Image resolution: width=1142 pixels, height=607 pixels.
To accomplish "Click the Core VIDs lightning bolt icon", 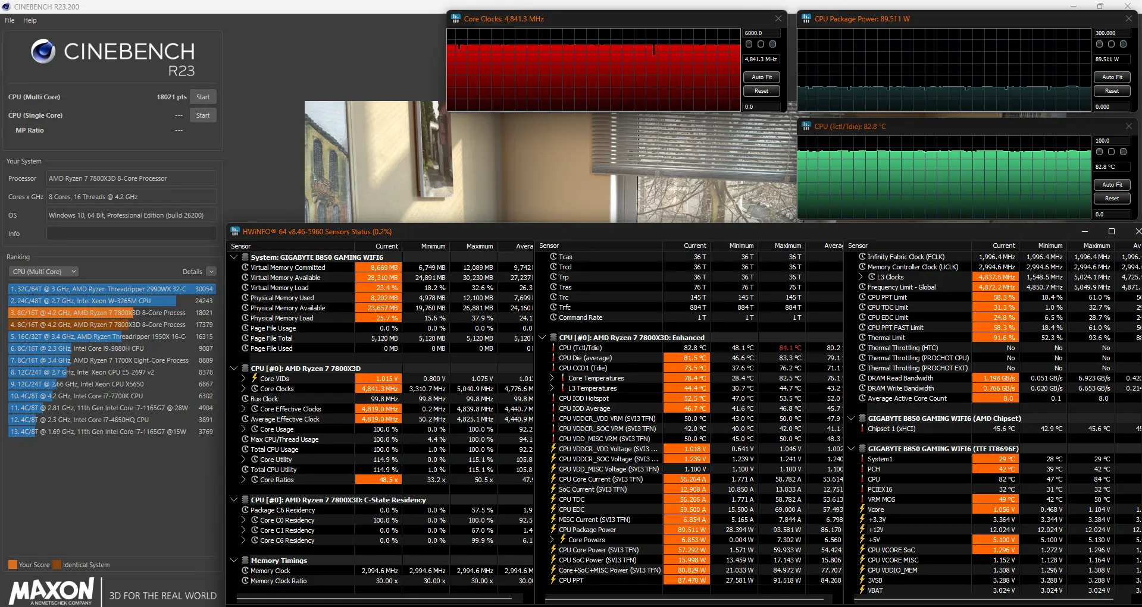I will click(x=255, y=379).
